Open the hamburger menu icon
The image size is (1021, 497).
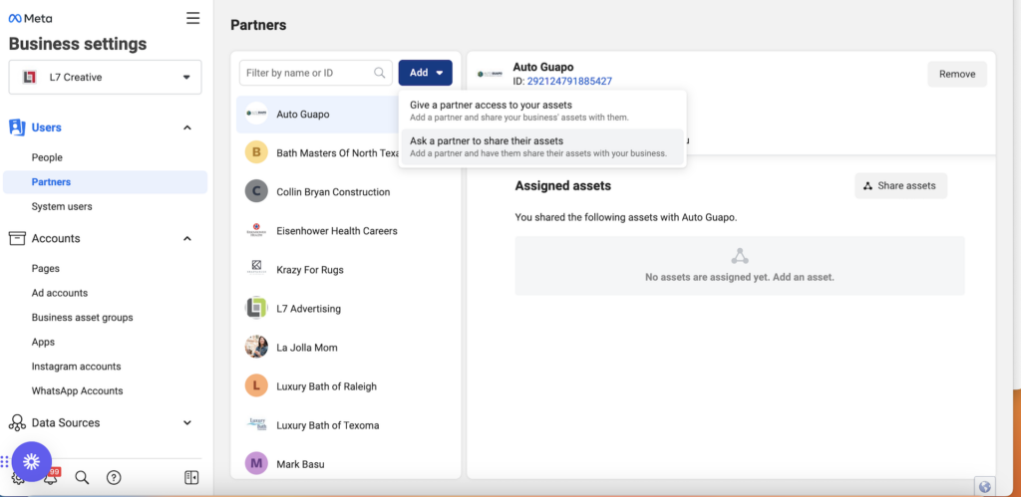192,18
